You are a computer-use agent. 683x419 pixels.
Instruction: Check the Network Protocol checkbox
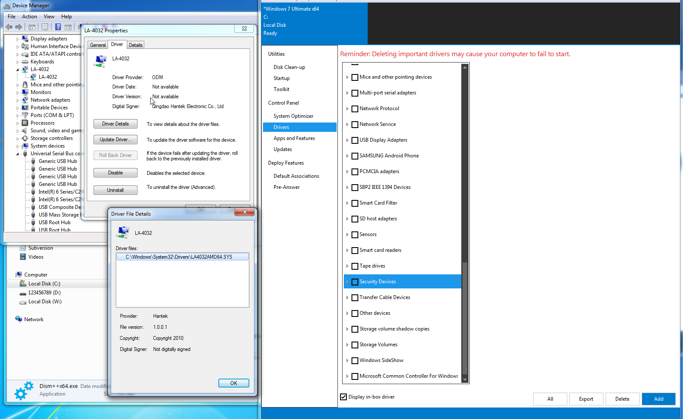355,109
